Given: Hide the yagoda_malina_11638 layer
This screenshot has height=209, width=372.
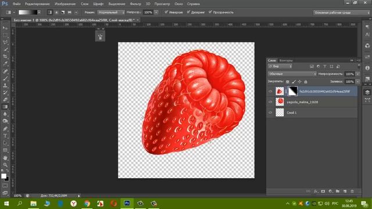Looking at the screenshot, I should tap(270, 102).
